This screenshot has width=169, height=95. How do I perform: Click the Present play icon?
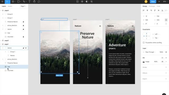click(159, 2)
